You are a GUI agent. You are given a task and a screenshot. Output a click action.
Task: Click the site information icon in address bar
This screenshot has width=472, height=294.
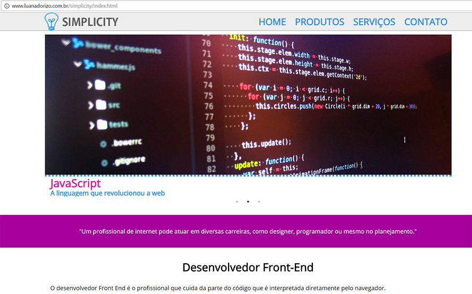tap(6, 6)
